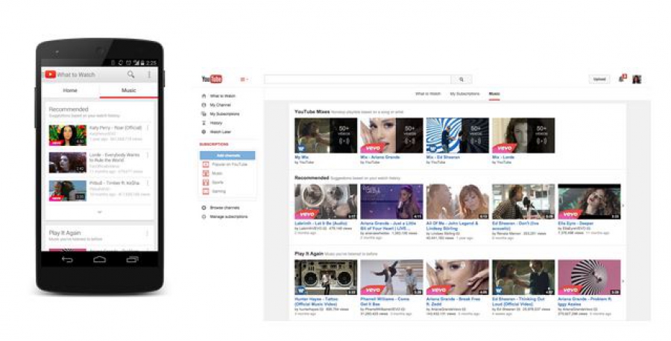Image resolution: width=671 pixels, height=341 pixels.
Task: Switch to the desktop My Subscriptions tab
Action: tap(464, 94)
